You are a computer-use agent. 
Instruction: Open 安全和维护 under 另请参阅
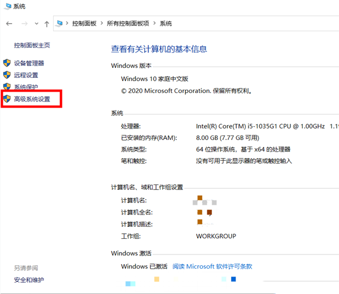(29, 280)
